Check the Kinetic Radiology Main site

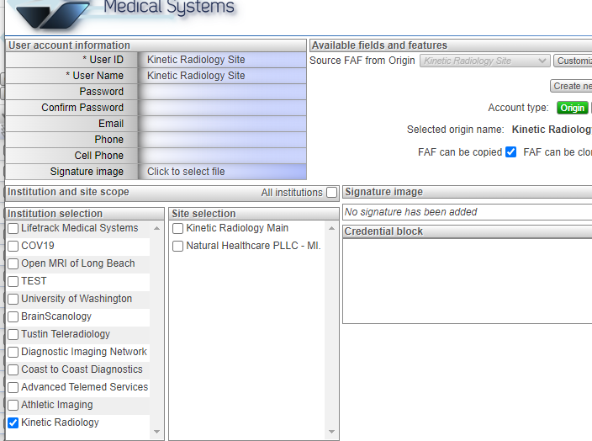point(177,228)
